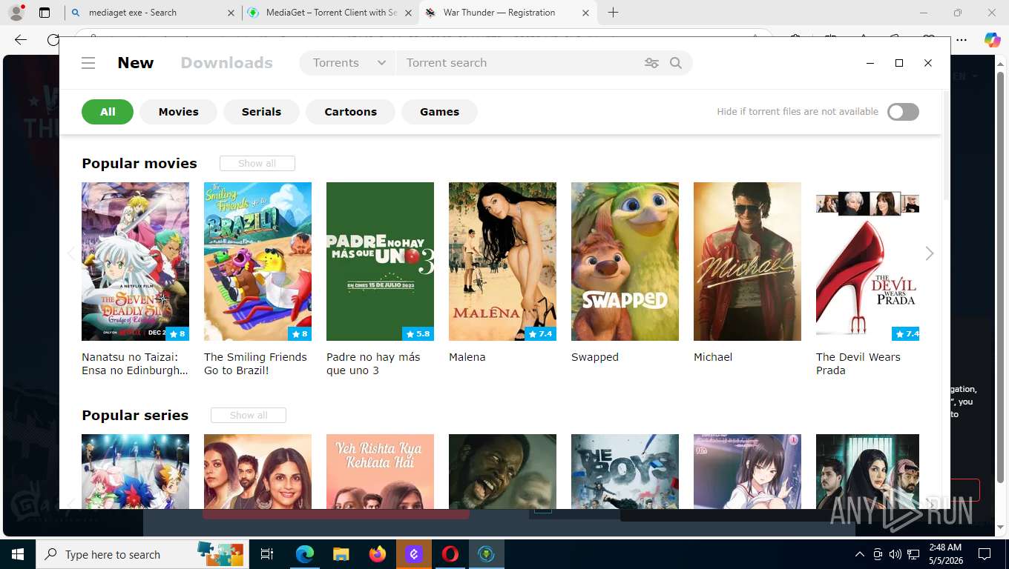The image size is (1009, 569).
Task: Show hidden system tray icons
Action: [x=860, y=554]
